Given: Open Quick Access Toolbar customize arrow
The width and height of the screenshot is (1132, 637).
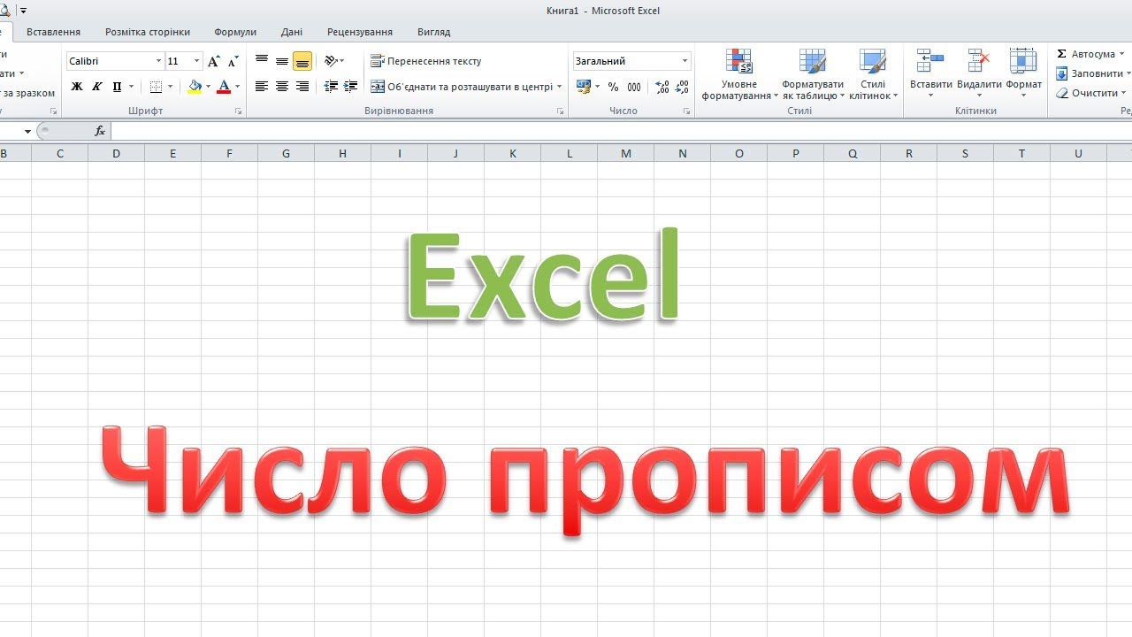Looking at the screenshot, I should pos(22,11).
